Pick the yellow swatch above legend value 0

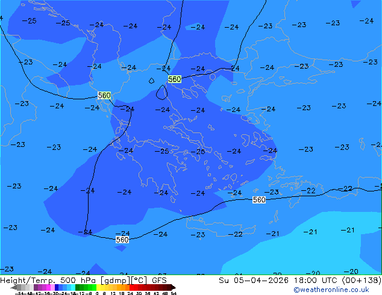[x=98, y=288]
